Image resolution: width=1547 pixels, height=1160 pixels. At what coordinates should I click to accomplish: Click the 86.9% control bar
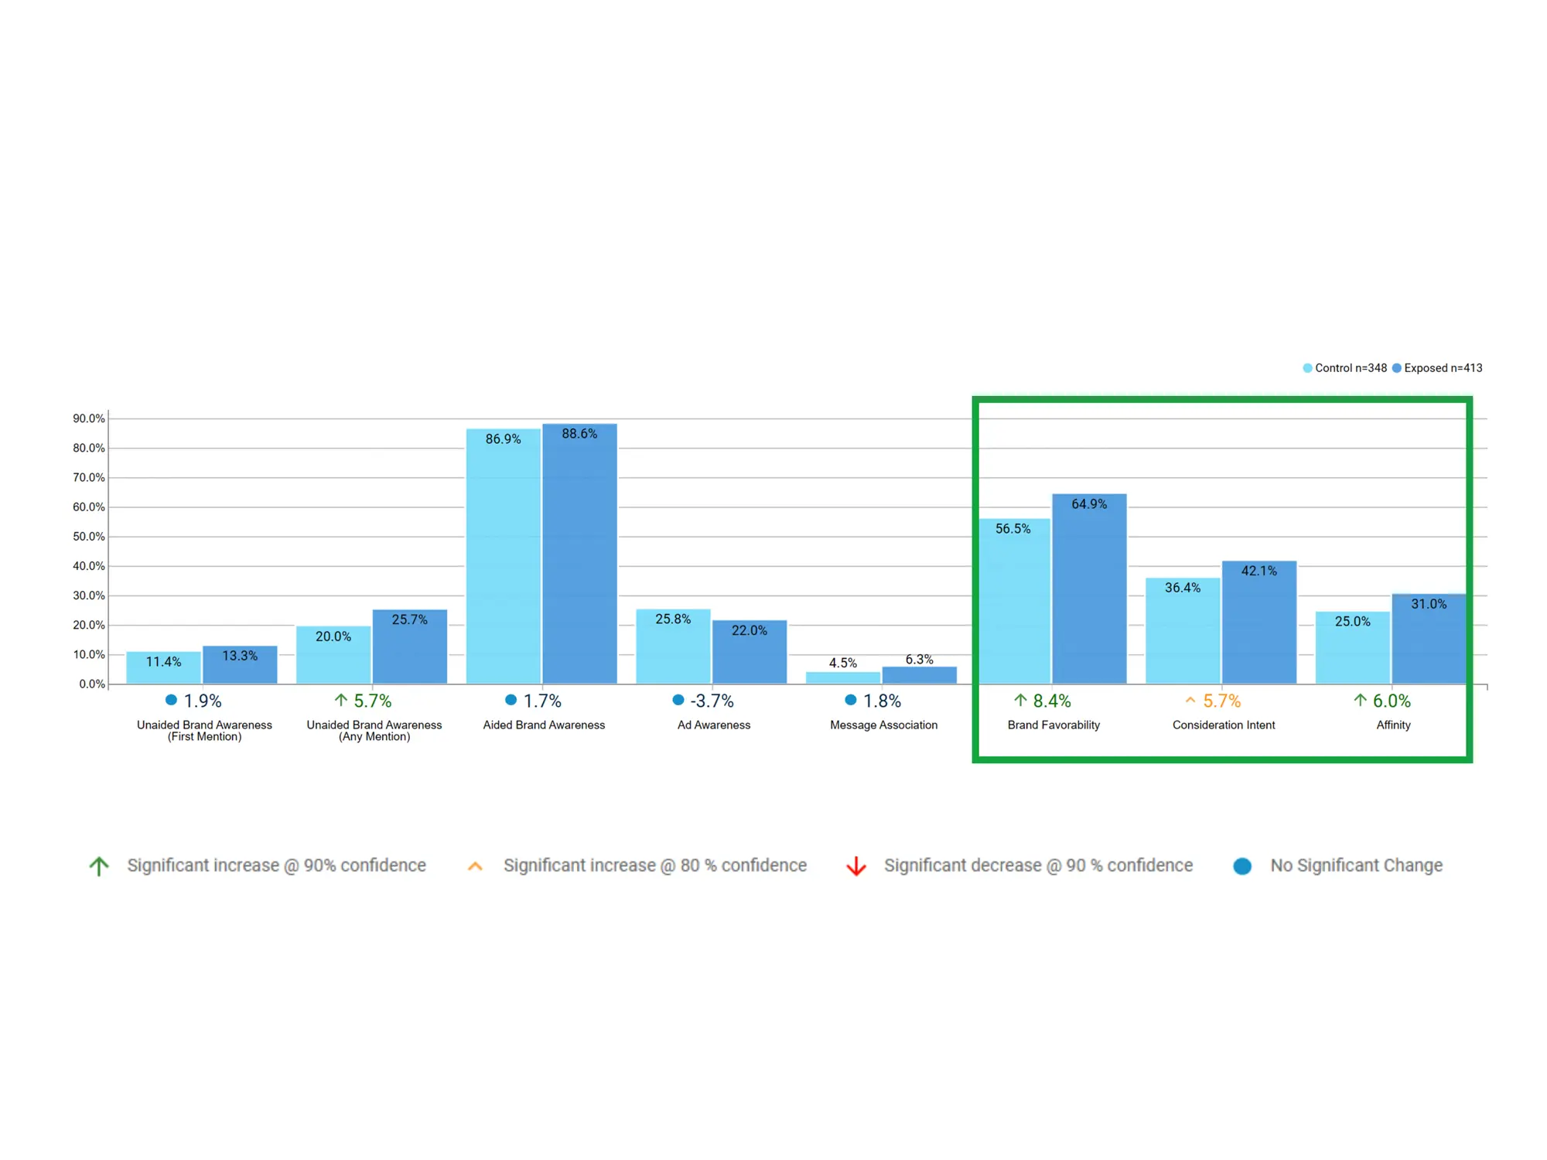click(x=503, y=555)
